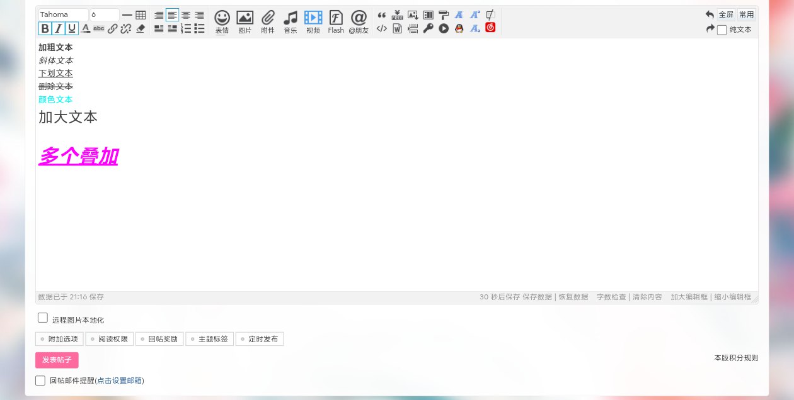Enable the 纯文本 plain text checkbox

coord(722,30)
